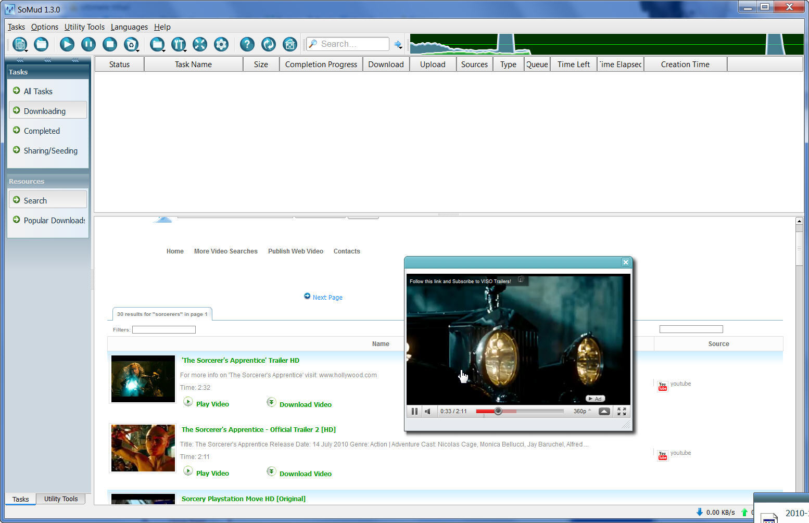Viewport: 809px width, 523px height.
Task: Toggle fullscreen in the video player
Action: click(622, 411)
